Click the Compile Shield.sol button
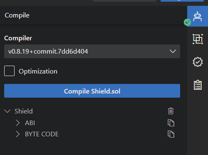 (92, 91)
